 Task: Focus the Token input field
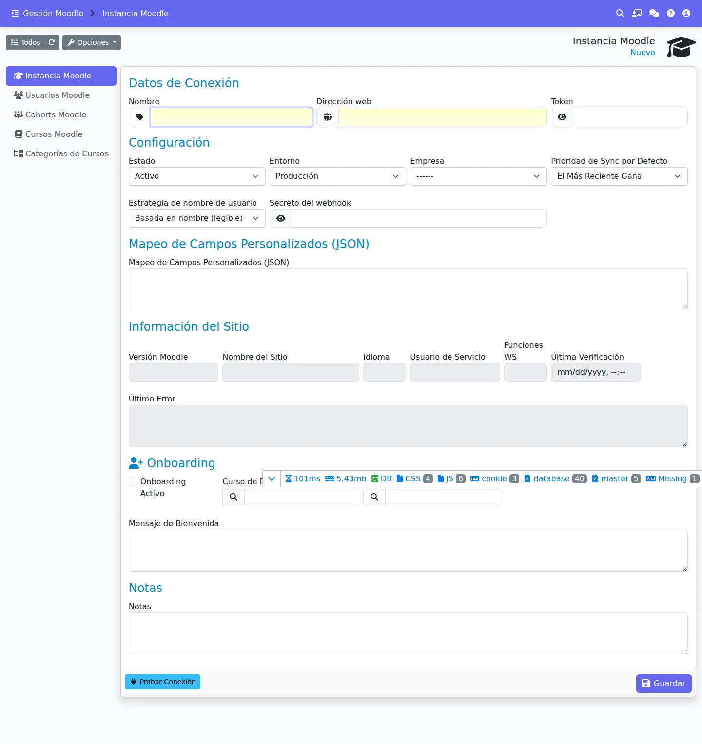tap(630, 117)
